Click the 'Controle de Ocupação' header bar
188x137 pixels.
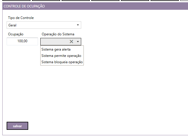95,6
